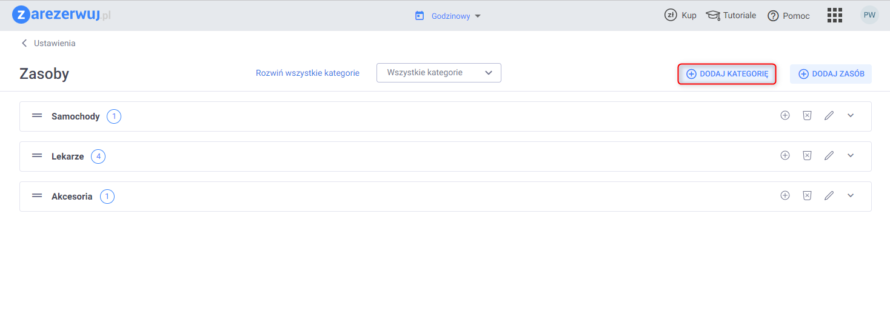This screenshot has width=890, height=313.
Task: Click the Dodaj kategorię button
Action: (x=727, y=74)
